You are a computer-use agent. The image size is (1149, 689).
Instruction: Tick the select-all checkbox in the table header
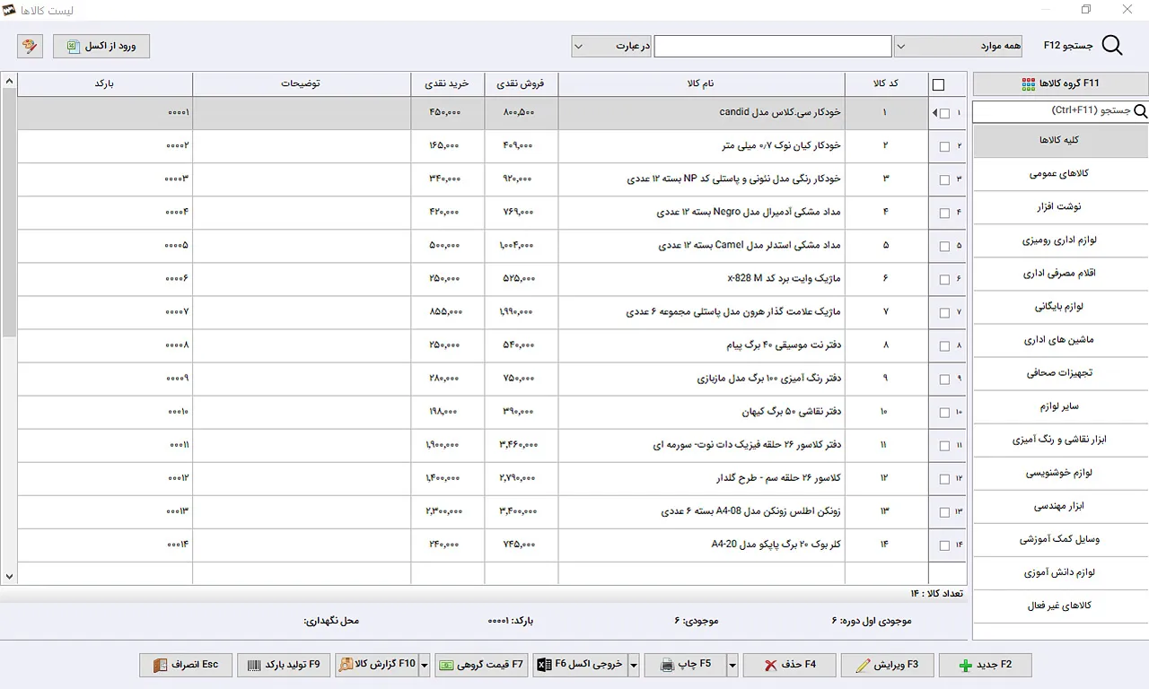pos(939,85)
